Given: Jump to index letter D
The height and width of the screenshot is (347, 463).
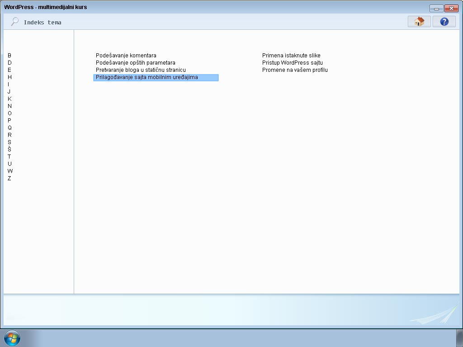Looking at the screenshot, I should 9,63.
